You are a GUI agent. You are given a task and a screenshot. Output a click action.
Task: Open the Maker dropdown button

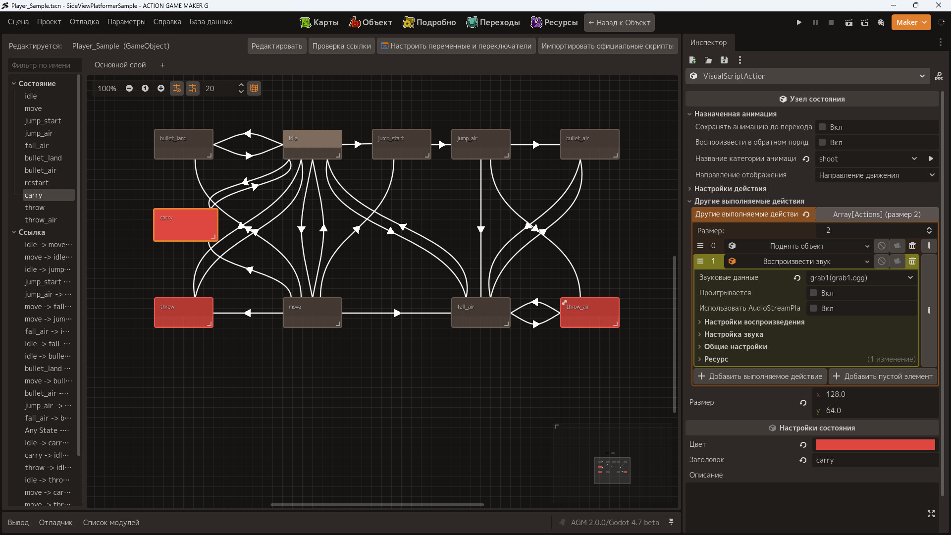pos(911,22)
